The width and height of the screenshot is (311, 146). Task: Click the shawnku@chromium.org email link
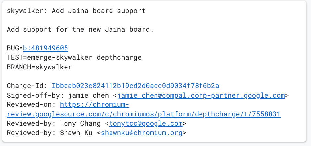point(142,133)
